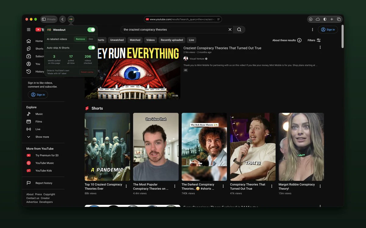Select Remove for AI-labeled videos
The height and width of the screenshot is (228, 366).
(81, 39)
